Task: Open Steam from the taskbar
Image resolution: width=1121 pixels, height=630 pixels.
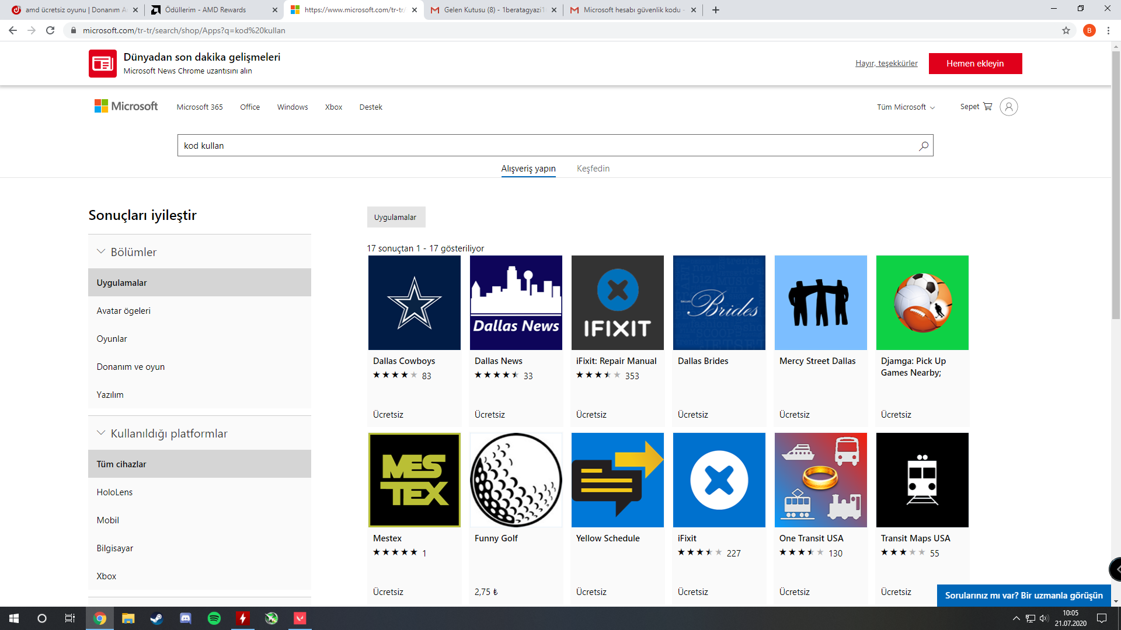Action: 156,618
